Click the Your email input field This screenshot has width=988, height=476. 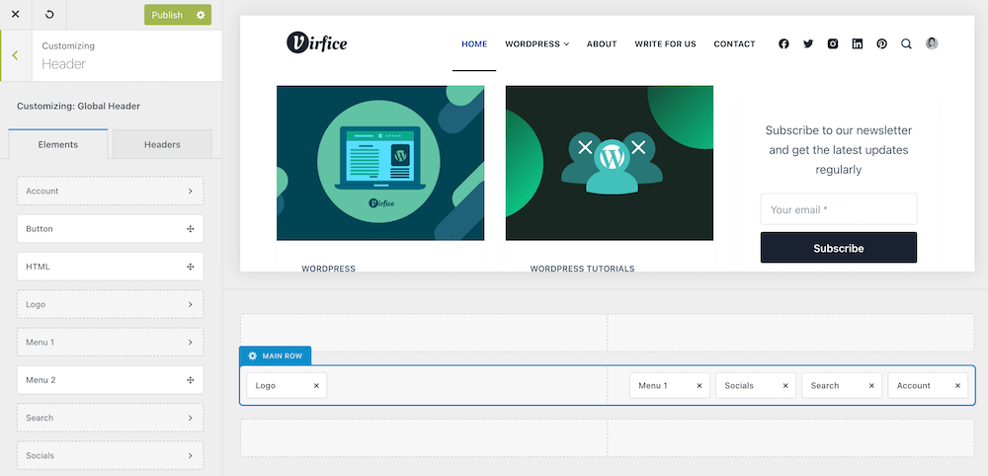coord(839,209)
